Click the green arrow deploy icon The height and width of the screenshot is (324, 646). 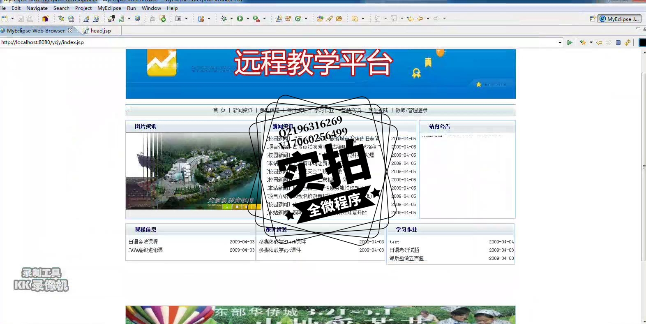[162, 19]
